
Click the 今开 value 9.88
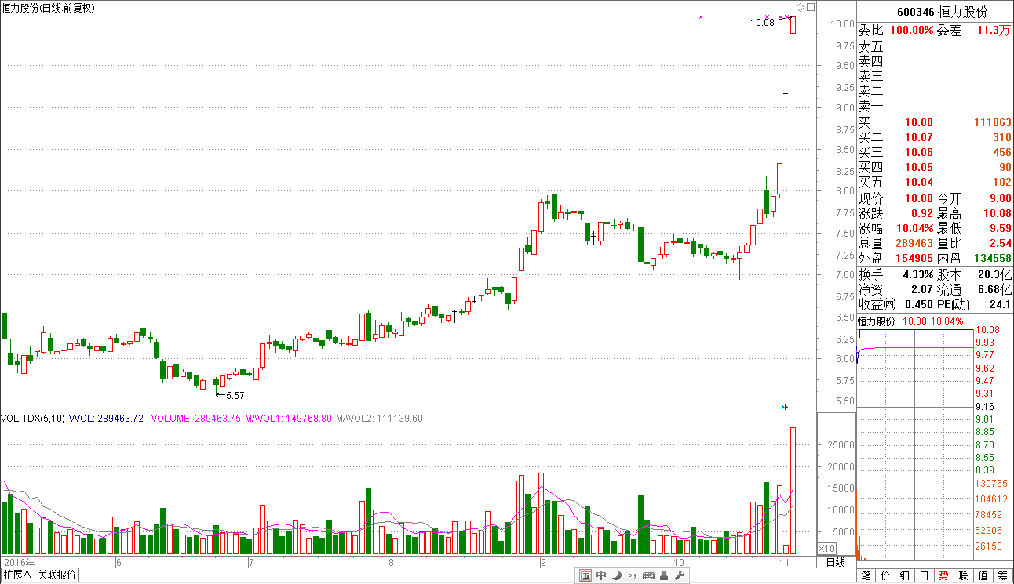[x=1000, y=198]
